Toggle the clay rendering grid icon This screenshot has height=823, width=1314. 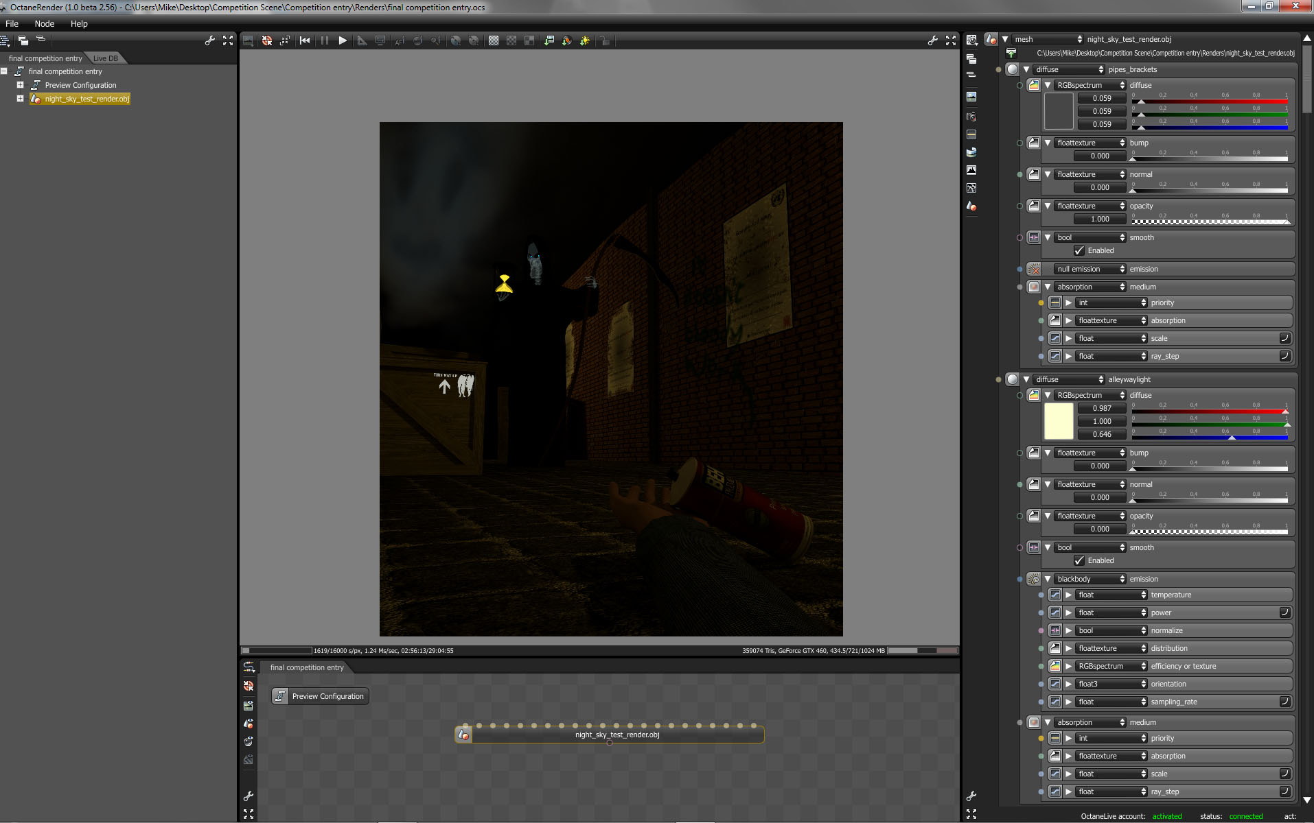494,41
